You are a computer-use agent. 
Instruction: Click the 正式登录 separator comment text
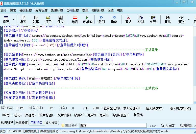(x=152, y=50)
